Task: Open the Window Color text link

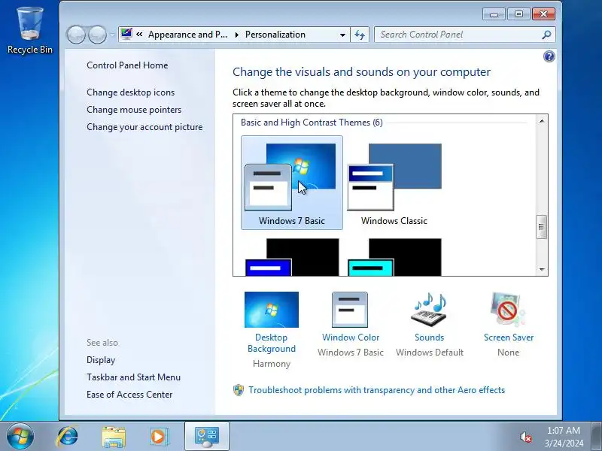Action: [x=351, y=337]
